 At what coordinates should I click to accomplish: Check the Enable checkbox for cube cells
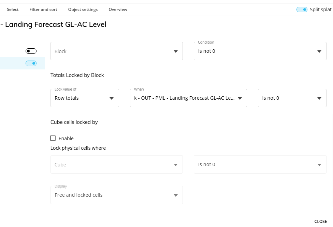point(53,138)
